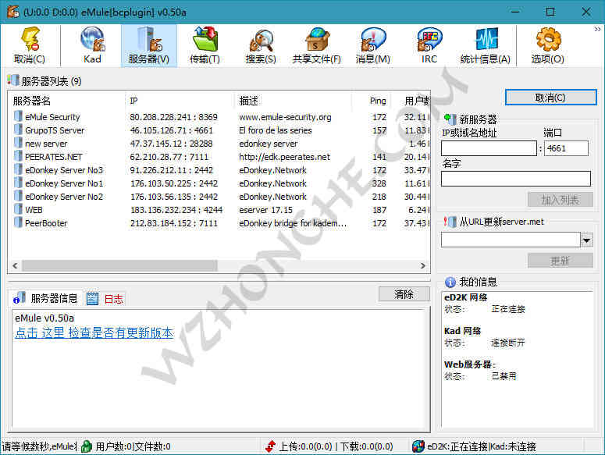Select IP 176.103.56.135 : 2442 cell
The width and height of the screenshot is (605, 455).
click(174, 197)
